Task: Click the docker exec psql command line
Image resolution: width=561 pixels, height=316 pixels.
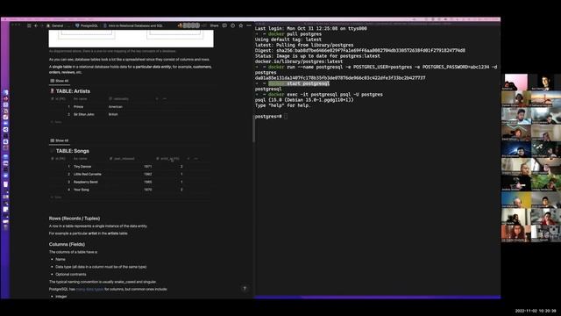Action: pos(325,95)
